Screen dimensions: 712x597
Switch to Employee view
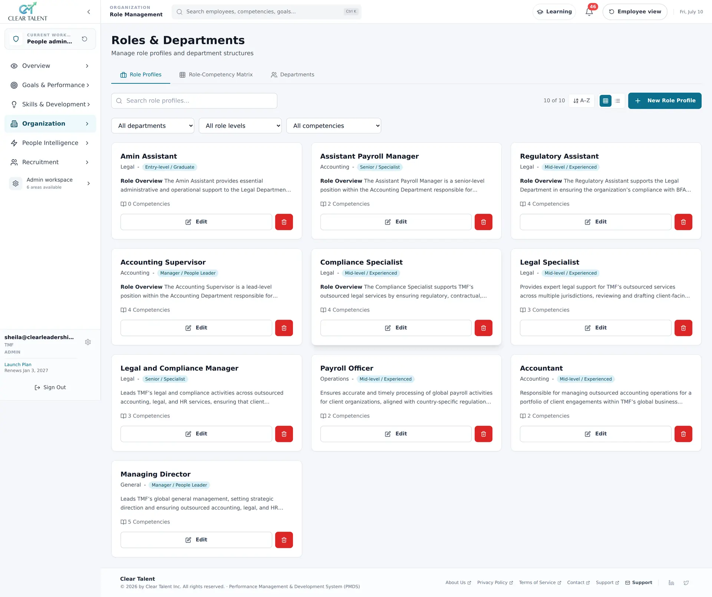pyautogui.click(x=635, y=12)
